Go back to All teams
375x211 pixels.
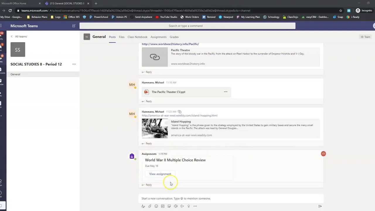point(19,36)
